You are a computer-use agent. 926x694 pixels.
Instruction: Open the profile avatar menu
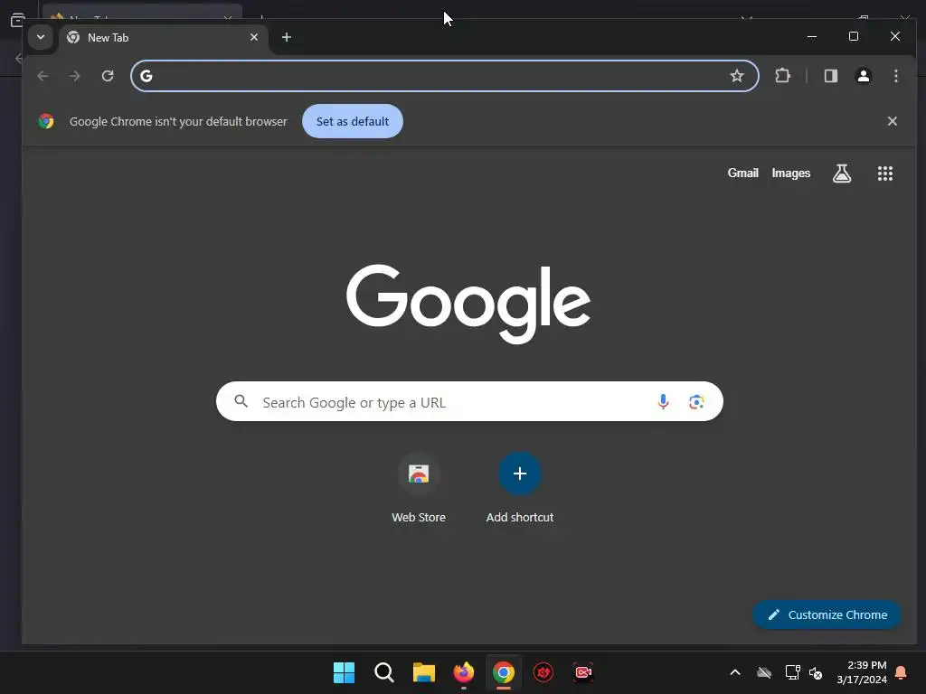(864, 76)
